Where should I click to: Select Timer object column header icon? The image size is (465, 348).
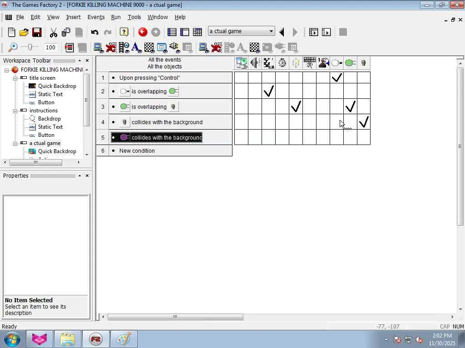pos(282,63)
